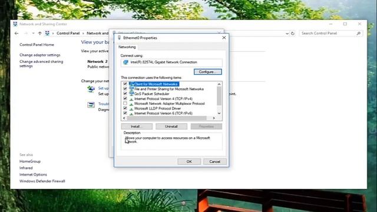Click the forward navigation arrow
Screen dimensions: 377x212
tap(26, 33)
